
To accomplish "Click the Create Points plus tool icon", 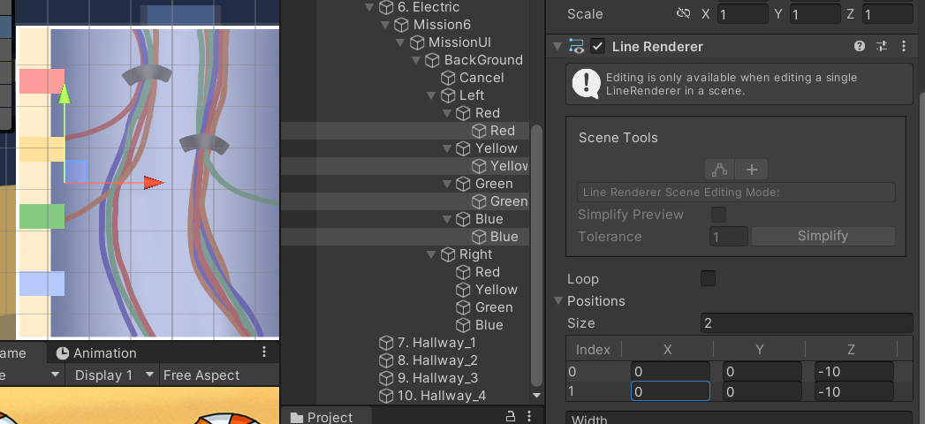I will tap(752, 170).
